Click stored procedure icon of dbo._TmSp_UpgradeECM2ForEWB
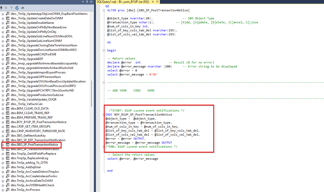Viewport: 324px width, 192px height. (8, 54)
